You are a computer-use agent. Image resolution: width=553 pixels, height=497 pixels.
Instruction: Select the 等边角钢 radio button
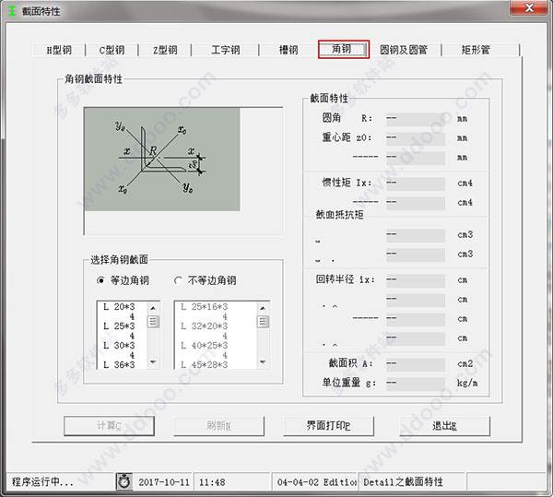[124, 280]
